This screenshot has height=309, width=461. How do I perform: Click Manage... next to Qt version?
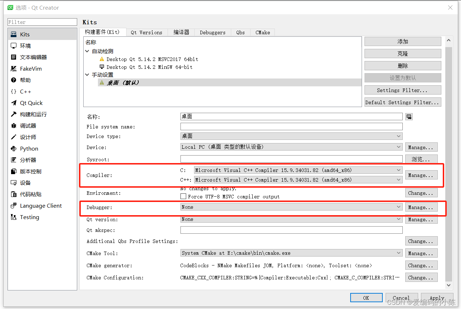click(x=421, y=219)
